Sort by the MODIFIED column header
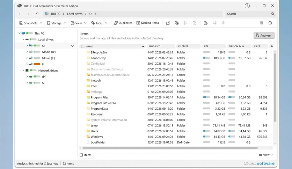The height and width of the screenshot is (169, 292). 161,46
